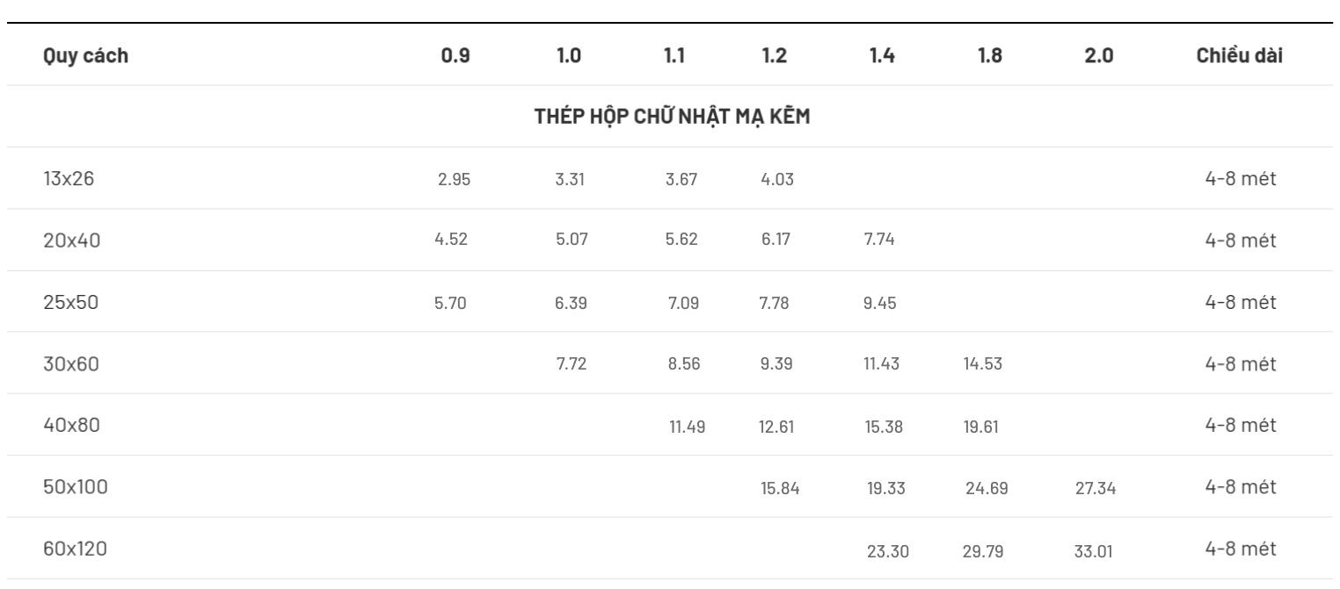
Task: Select the 30x60 row label
Action: coord(70,363)
